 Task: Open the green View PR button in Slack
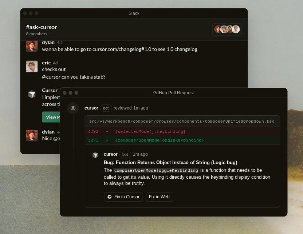pos(51,117)
